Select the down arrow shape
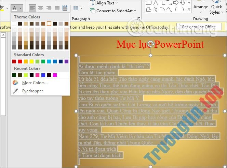The image size is (227, 168). tap(183, 3)
